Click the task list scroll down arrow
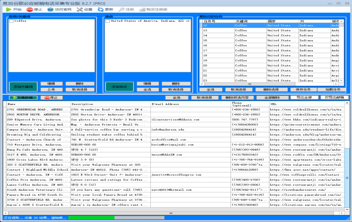The height and width of the screenshot is (222, 352). pyautogui.click(x=341, y=80)
